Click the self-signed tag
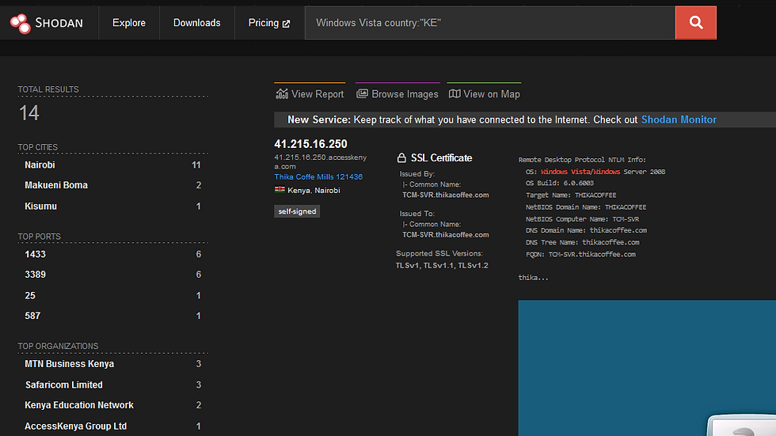This screenshot has width=776, height=436. (x=297, y=211)
